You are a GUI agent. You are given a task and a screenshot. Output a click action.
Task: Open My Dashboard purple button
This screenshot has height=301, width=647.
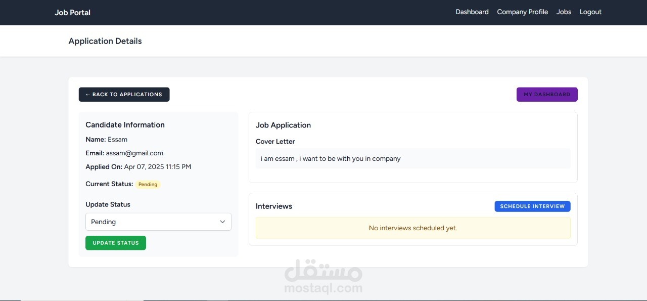click(547, 95)
